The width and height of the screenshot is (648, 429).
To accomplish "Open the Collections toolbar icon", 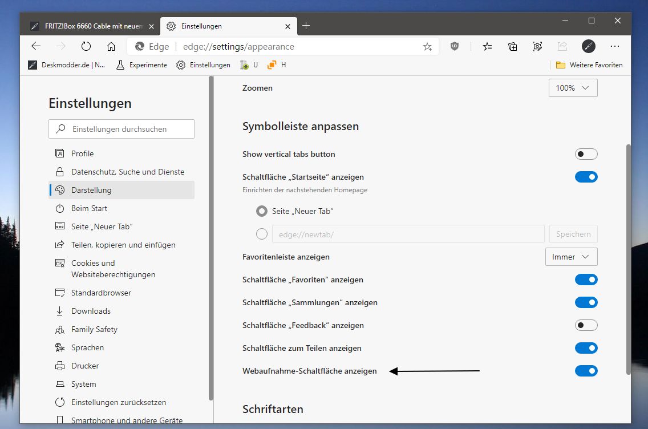I will [x=512, y=46].
